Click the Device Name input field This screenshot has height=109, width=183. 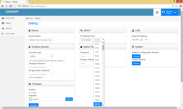[41, 40]
